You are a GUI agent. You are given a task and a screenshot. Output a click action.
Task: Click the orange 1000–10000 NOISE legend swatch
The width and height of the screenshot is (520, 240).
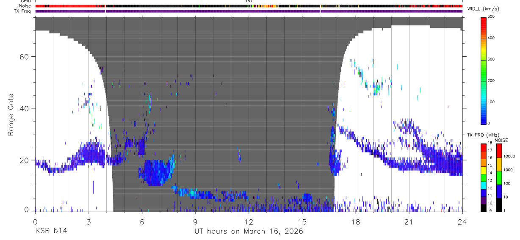pyautogui.click(x=499, y=164)
